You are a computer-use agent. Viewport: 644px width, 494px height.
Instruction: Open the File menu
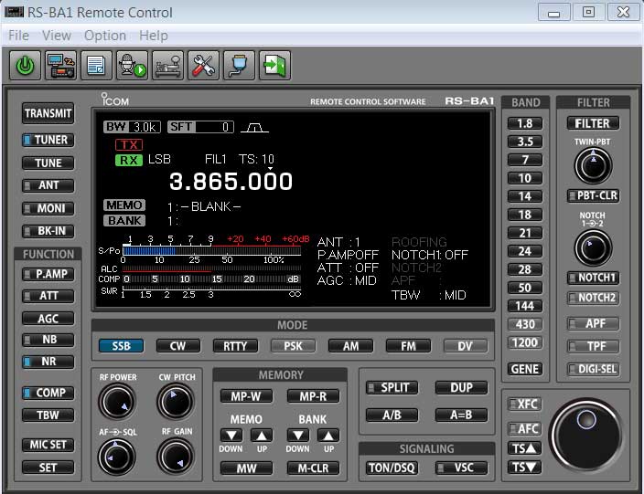click(18, 36)
